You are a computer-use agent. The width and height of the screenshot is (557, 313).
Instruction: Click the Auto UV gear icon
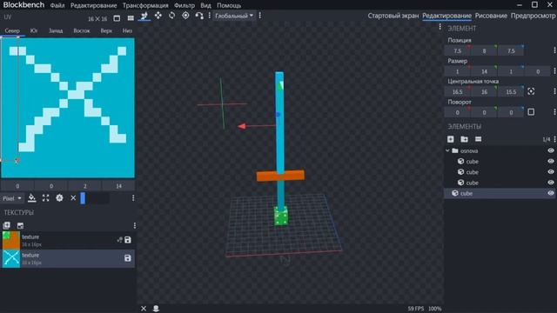pos(59,198)
